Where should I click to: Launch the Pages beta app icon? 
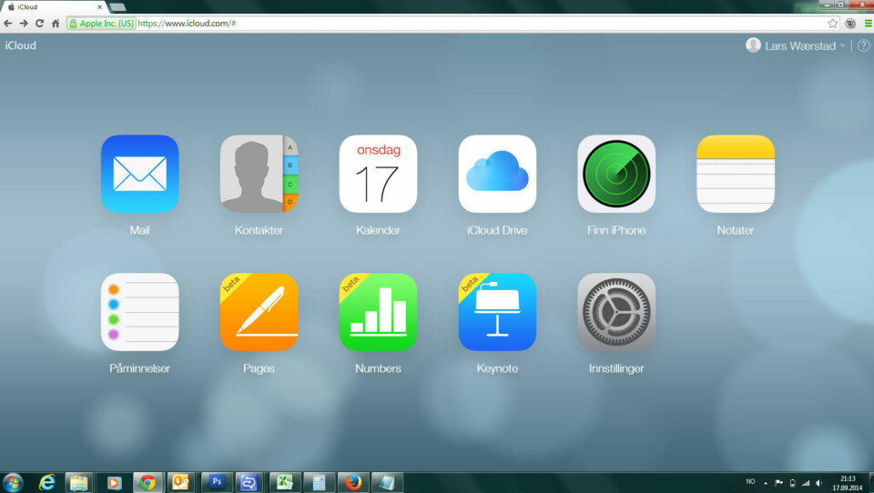(259, 311)
